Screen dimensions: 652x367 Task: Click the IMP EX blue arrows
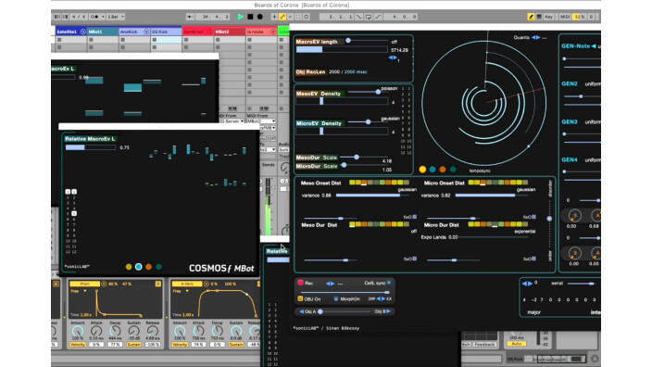[381, 298]
